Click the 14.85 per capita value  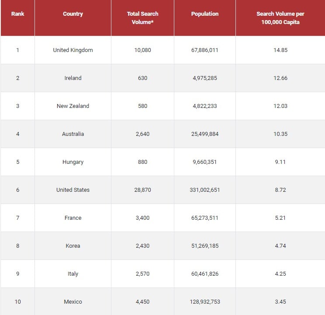tap(280, 50)
